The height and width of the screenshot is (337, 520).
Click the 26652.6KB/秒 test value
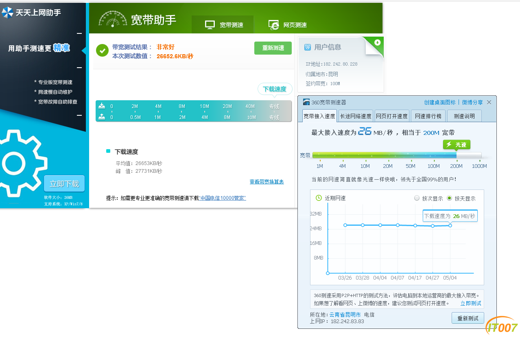[175, 56]
